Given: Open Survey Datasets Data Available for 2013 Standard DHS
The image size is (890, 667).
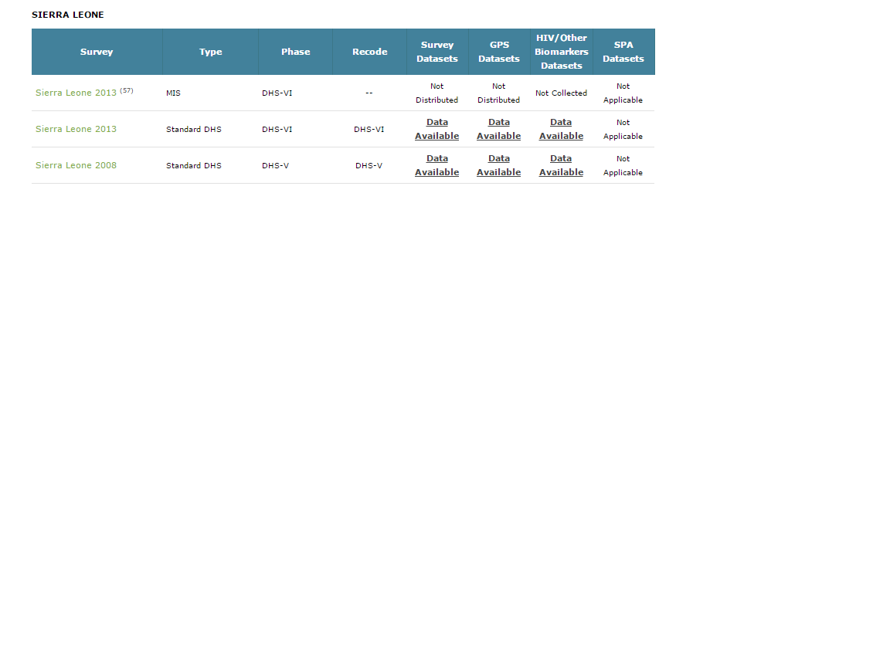Looking at the screenshot, I should point(437,129).
